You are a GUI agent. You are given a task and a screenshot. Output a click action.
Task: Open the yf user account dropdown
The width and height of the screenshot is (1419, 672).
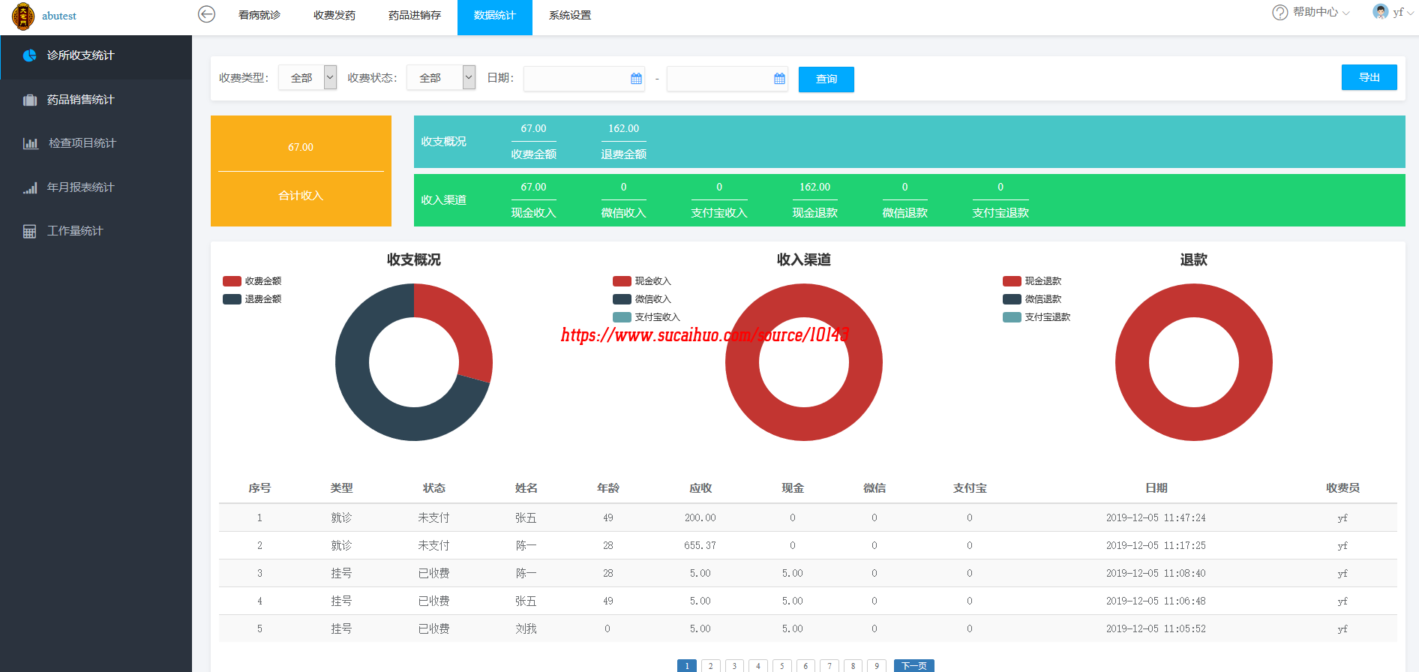(x=1393, y=13)
